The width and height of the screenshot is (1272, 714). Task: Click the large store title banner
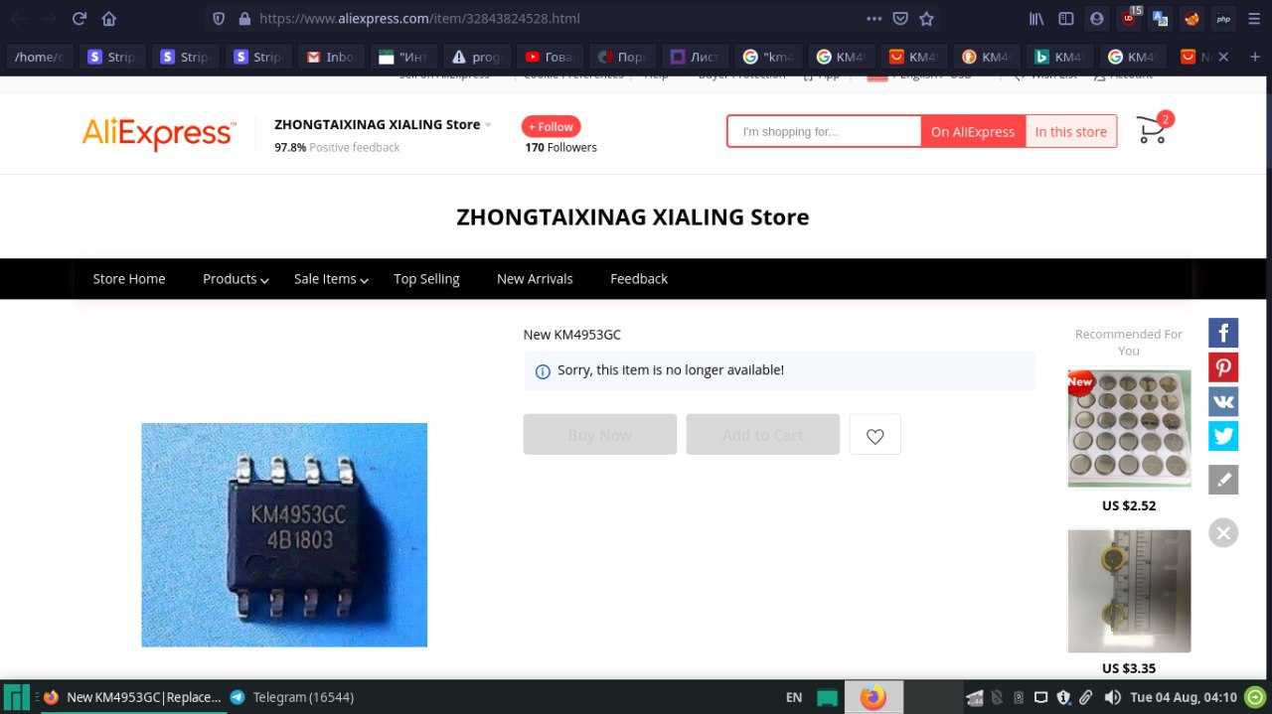[632, 217]
